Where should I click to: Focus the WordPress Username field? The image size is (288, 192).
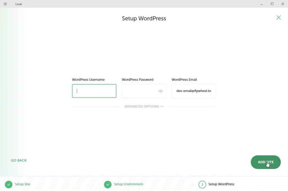pos(94,91)
